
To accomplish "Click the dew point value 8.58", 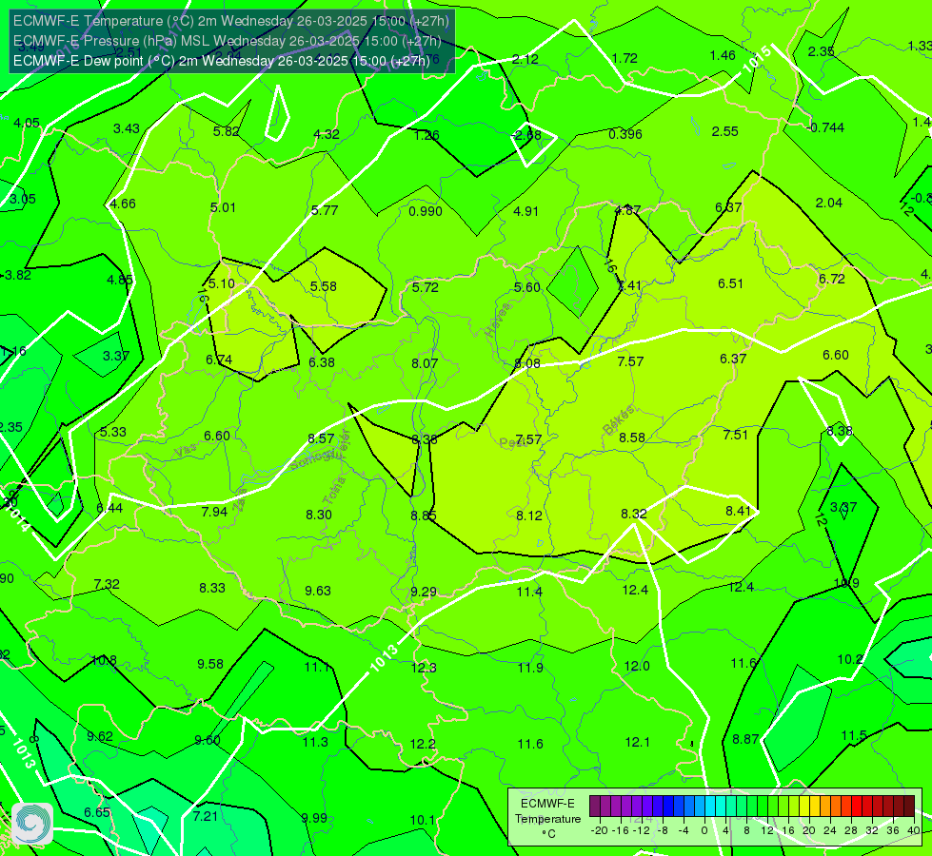I will [x=632, y=438].
